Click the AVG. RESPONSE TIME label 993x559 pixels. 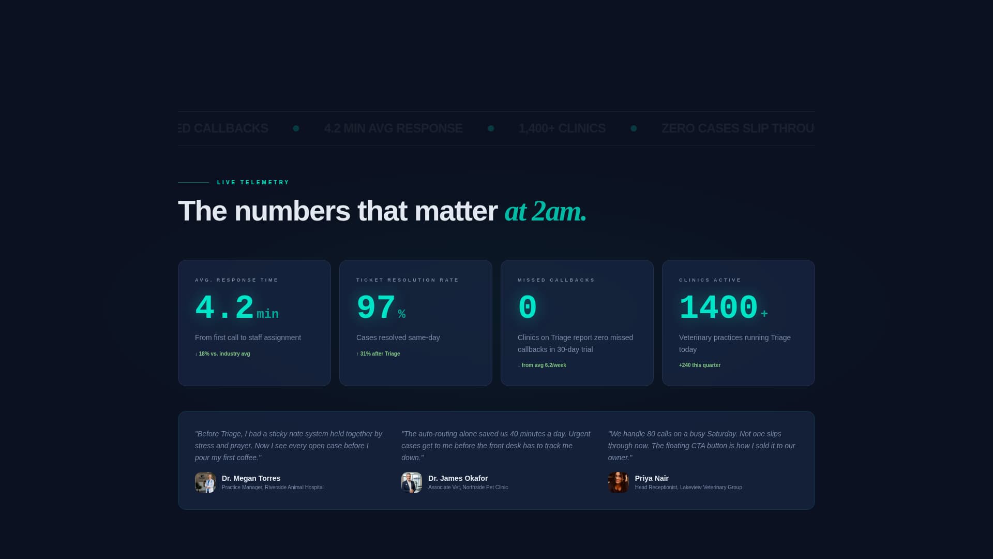coord(236,280)
